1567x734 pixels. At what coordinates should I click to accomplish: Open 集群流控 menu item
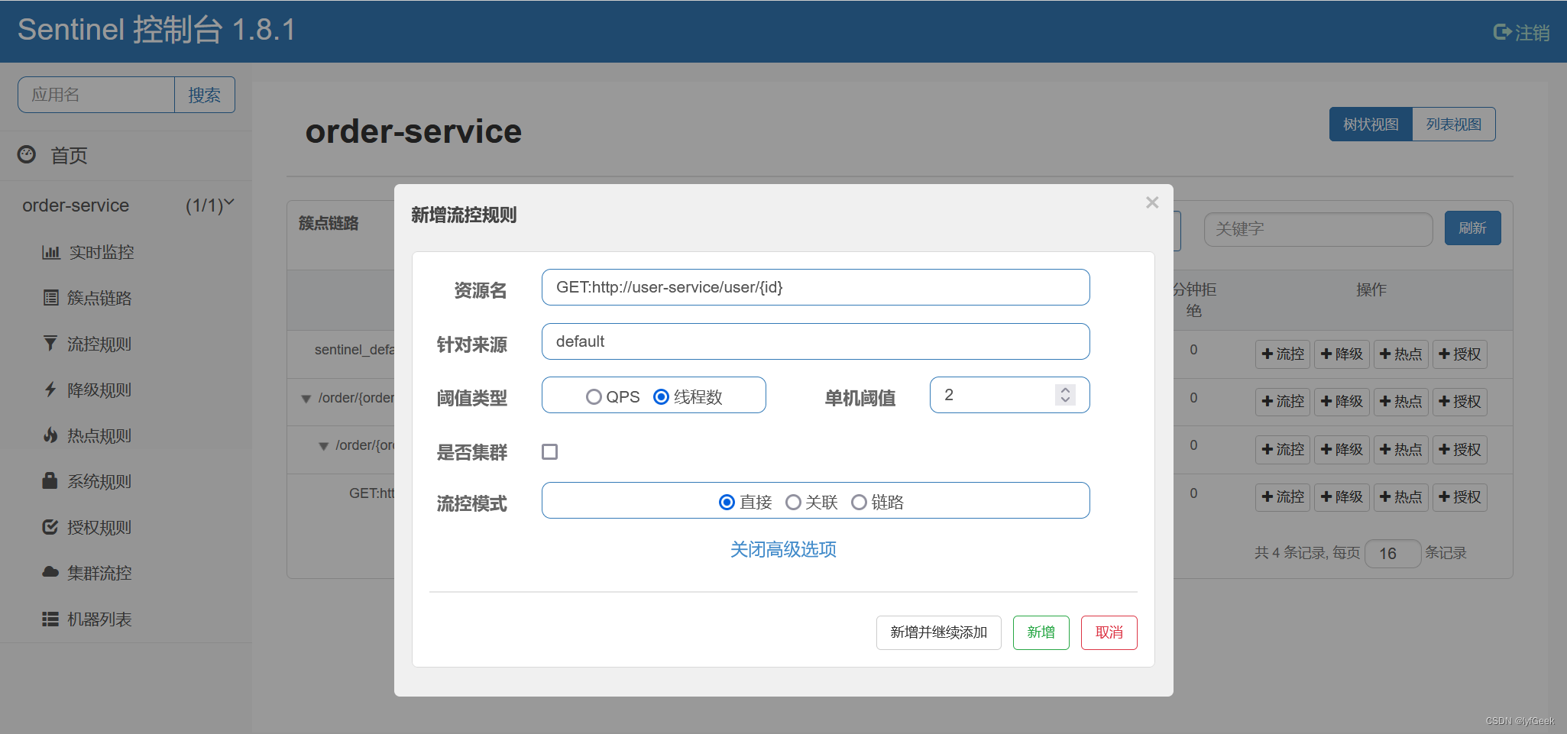(99, 573)
